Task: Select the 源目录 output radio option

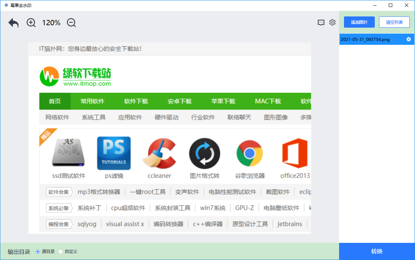Action: (38, 252)
